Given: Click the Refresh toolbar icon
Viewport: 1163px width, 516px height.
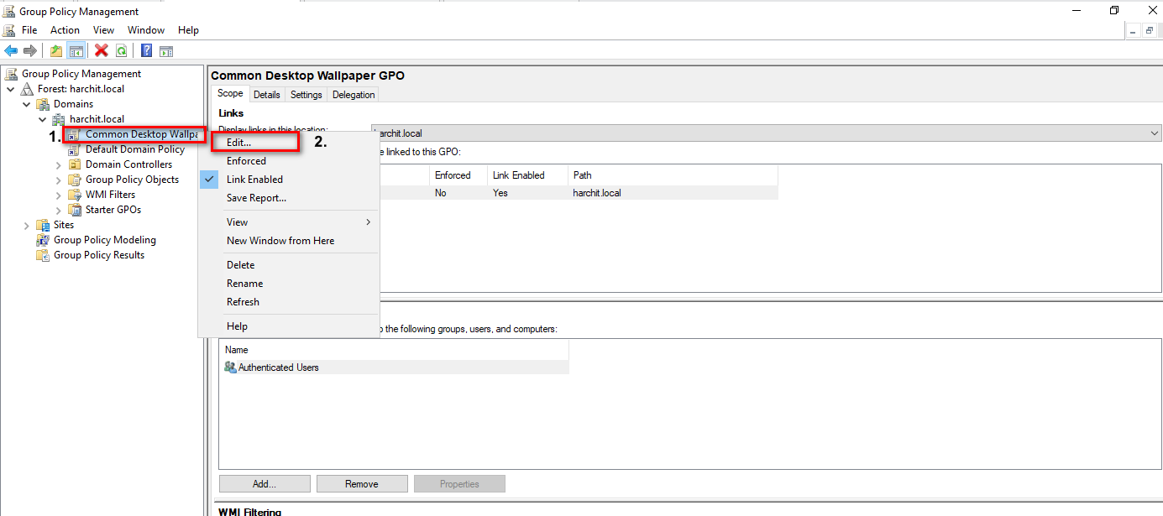Looking at the screenshot, I should coord(122,51).
